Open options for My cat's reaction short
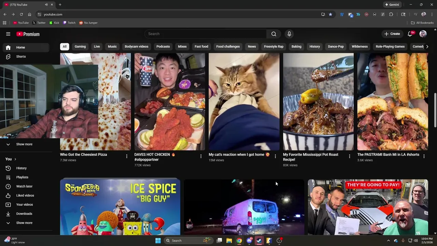This screenshot has width=437, height=246. 275,156
